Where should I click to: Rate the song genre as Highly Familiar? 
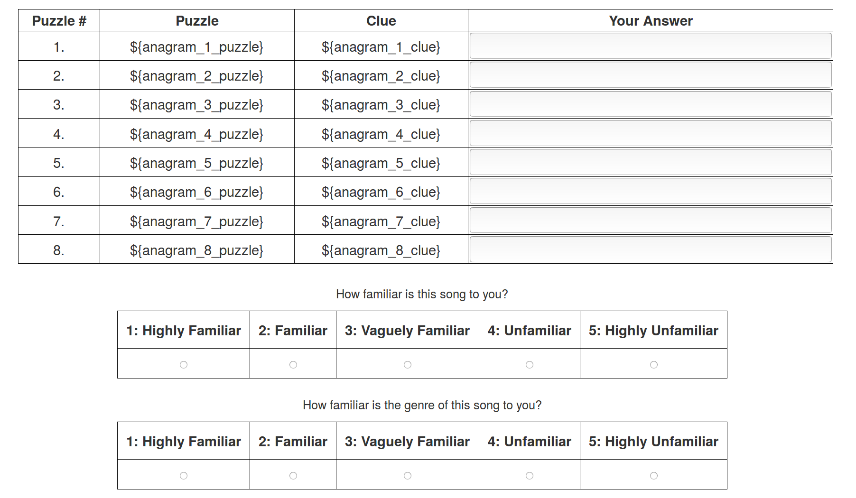(x=184, y=476)
